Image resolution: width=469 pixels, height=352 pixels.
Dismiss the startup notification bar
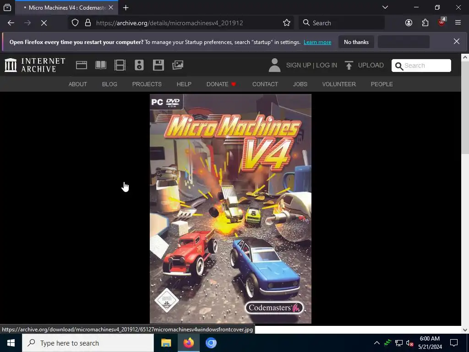[x=457, y=42]
